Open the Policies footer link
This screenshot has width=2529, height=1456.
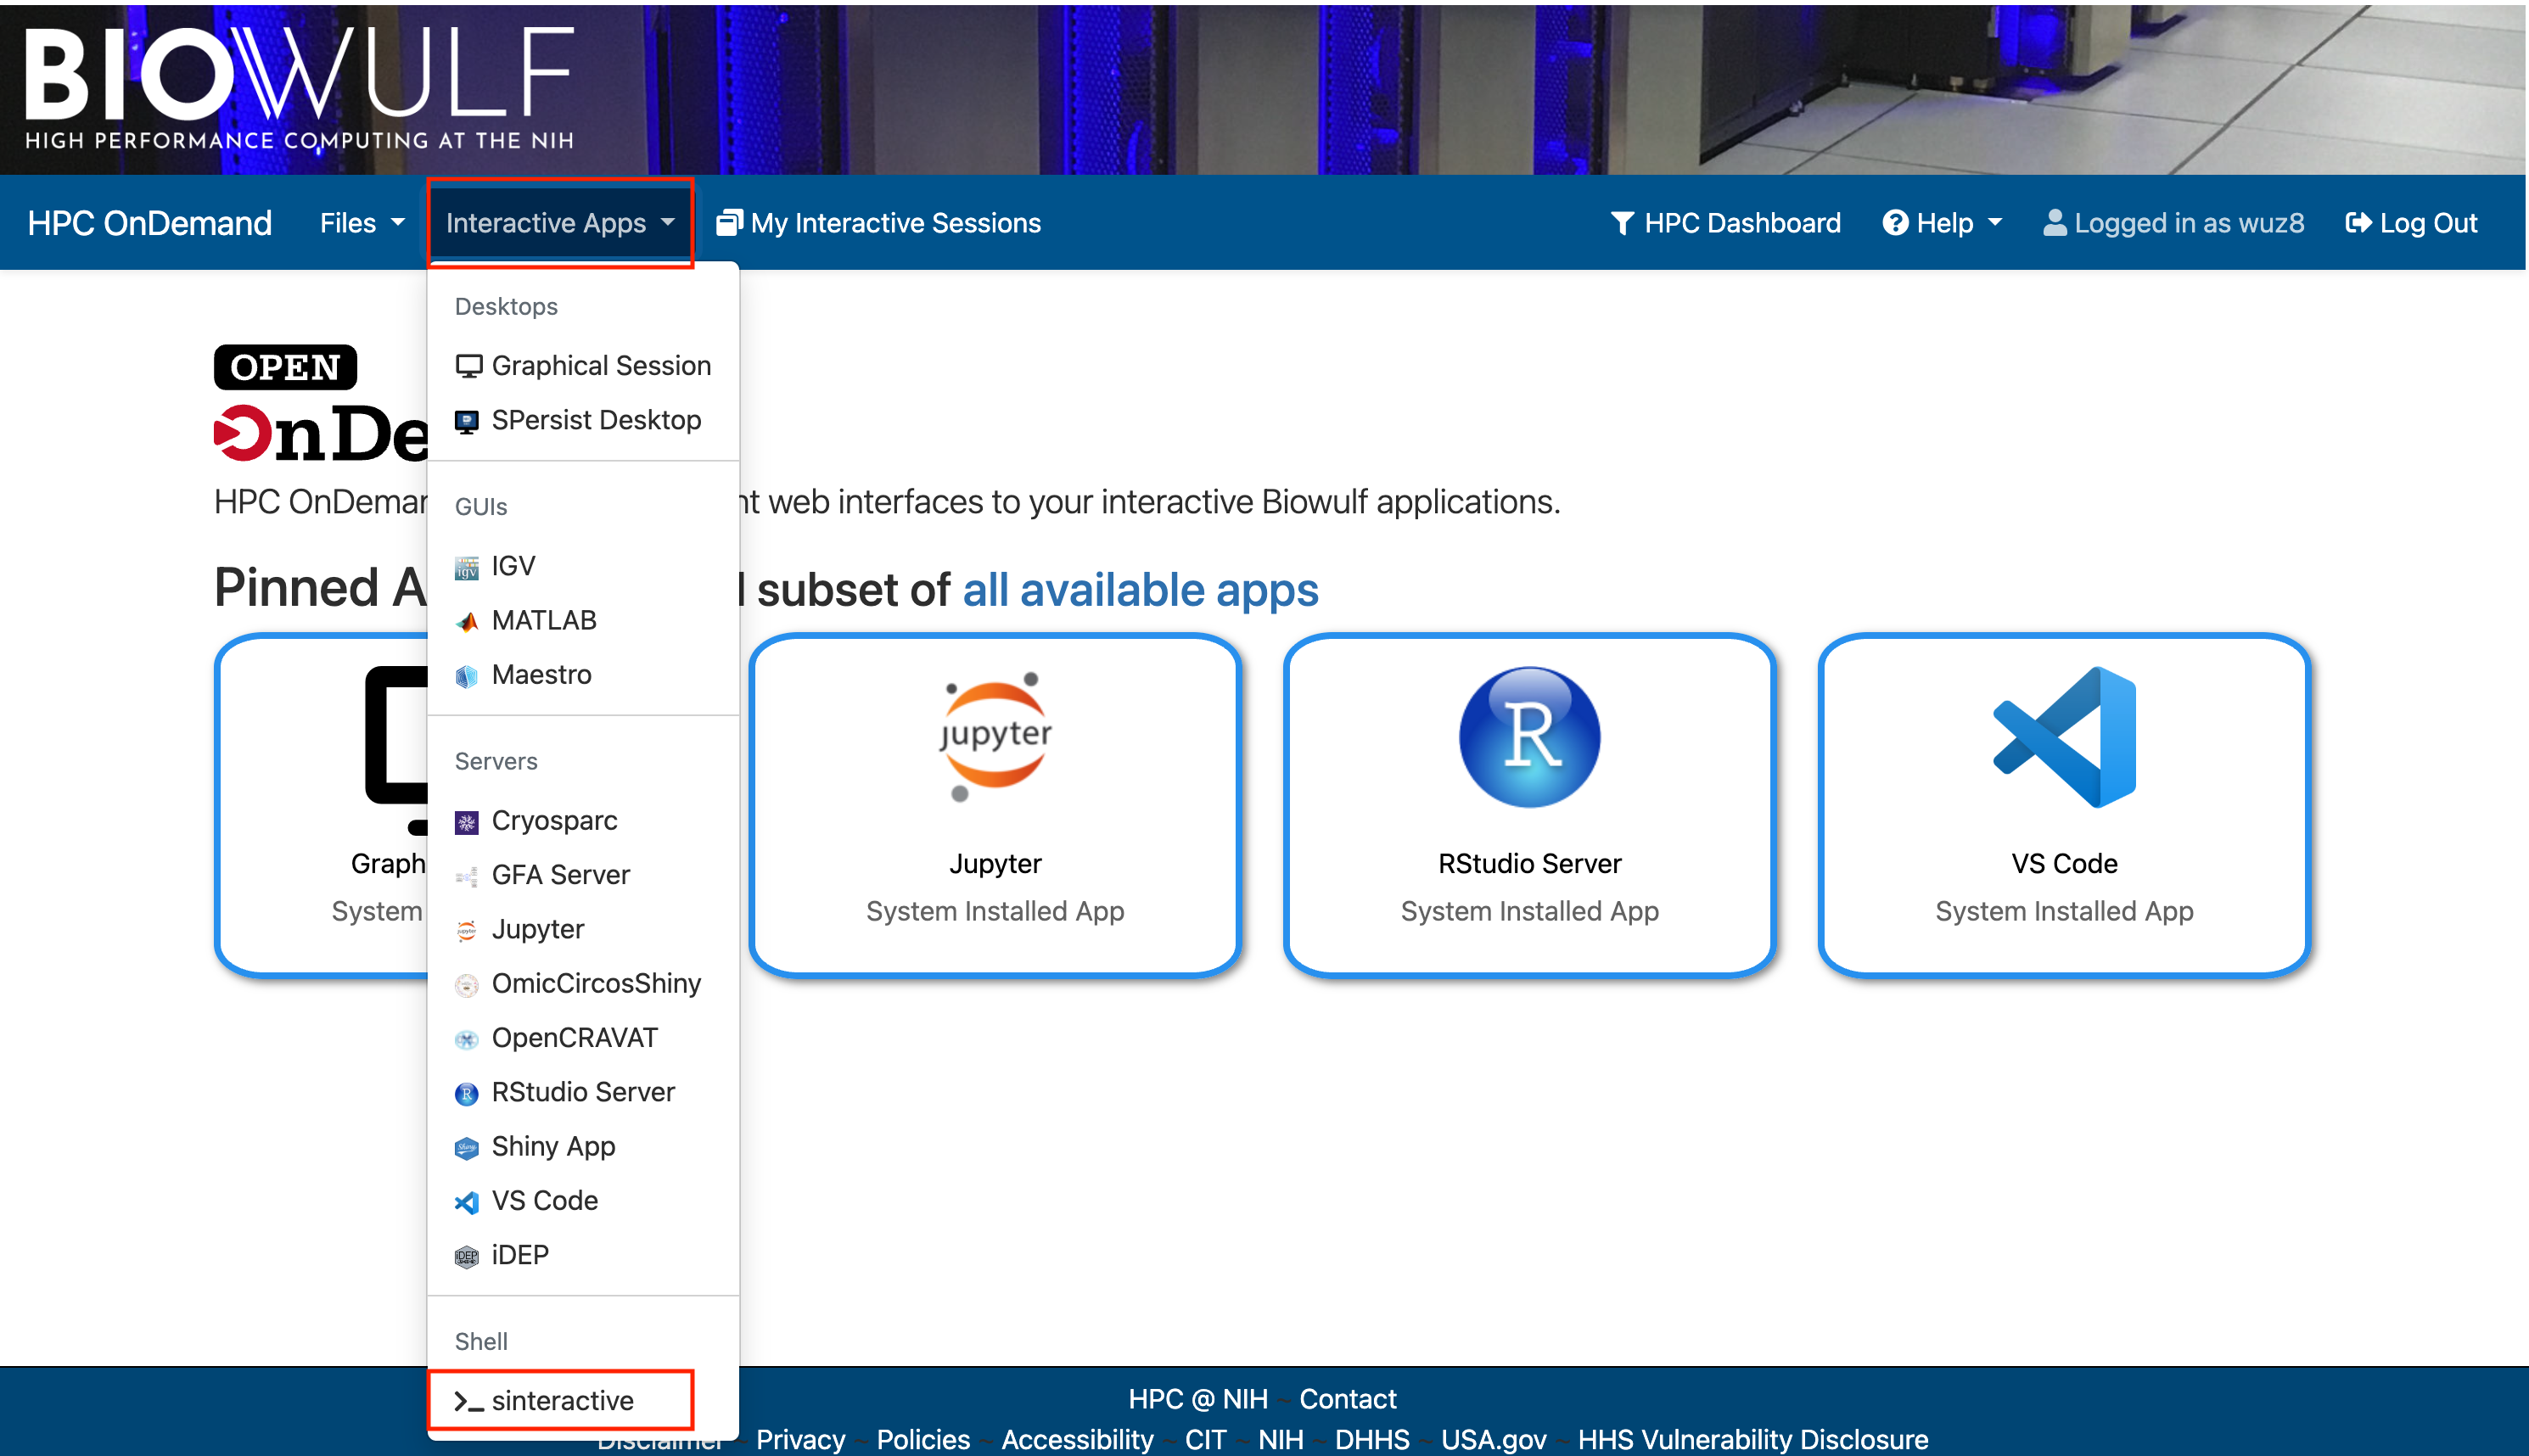click(x=924, y=1440)
